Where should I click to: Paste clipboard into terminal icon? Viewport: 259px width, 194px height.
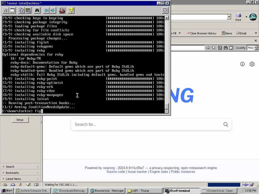[28, 11]
